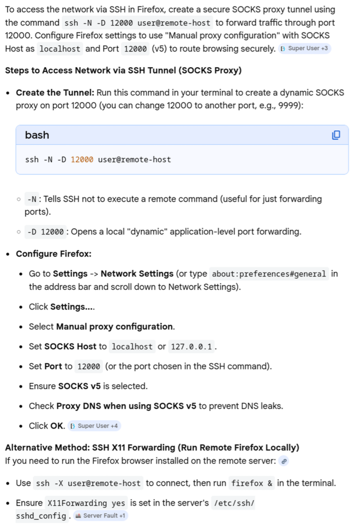356x525 pixels.
Task: Click the ssh command inside the bash code block
Action: point(98,160)
